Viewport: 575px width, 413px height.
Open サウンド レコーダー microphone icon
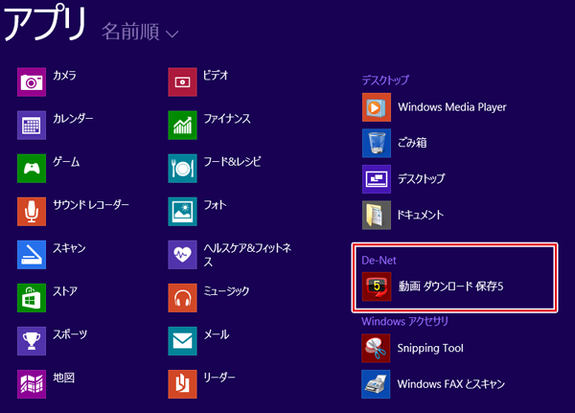pyautogui.click(x=32, y=211)
